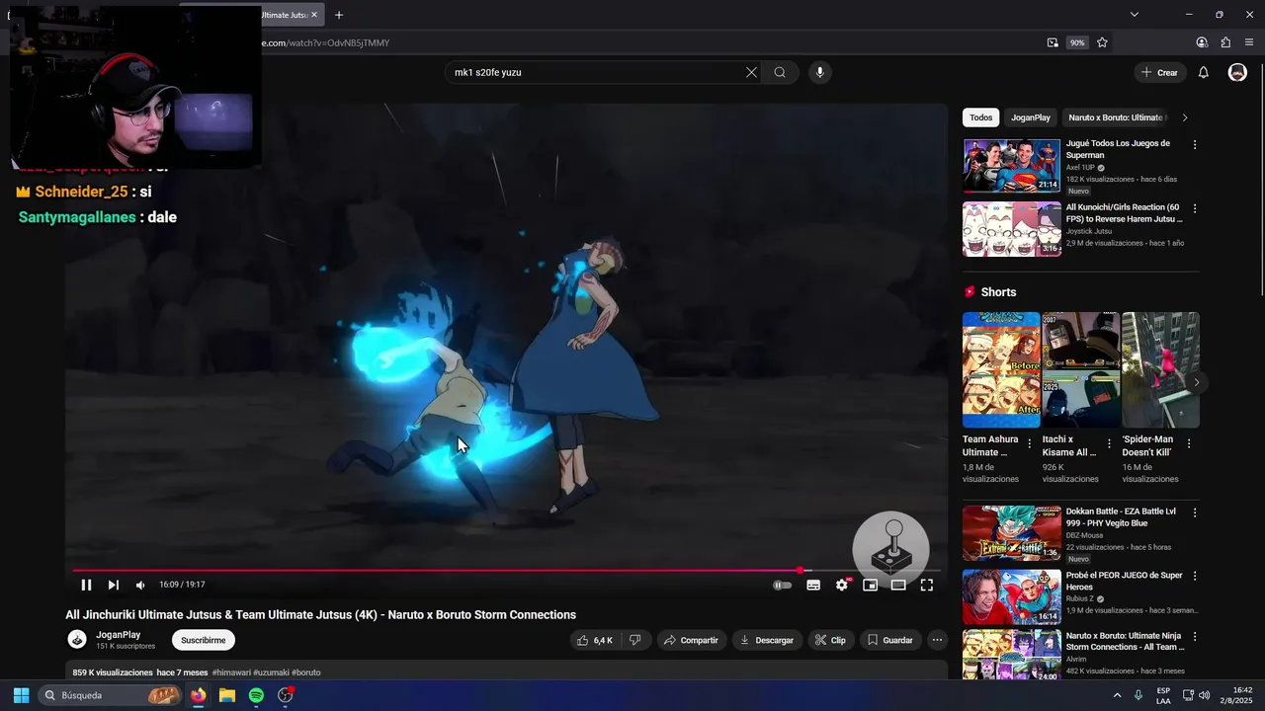Click the Compartir button
The height and width of the screenshot is (711, 1265).
[691, 640]
